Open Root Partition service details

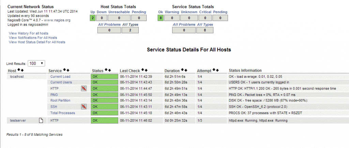coord(60,100)
